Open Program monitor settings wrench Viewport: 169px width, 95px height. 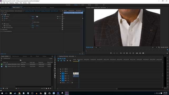click(x=159, y=47)
